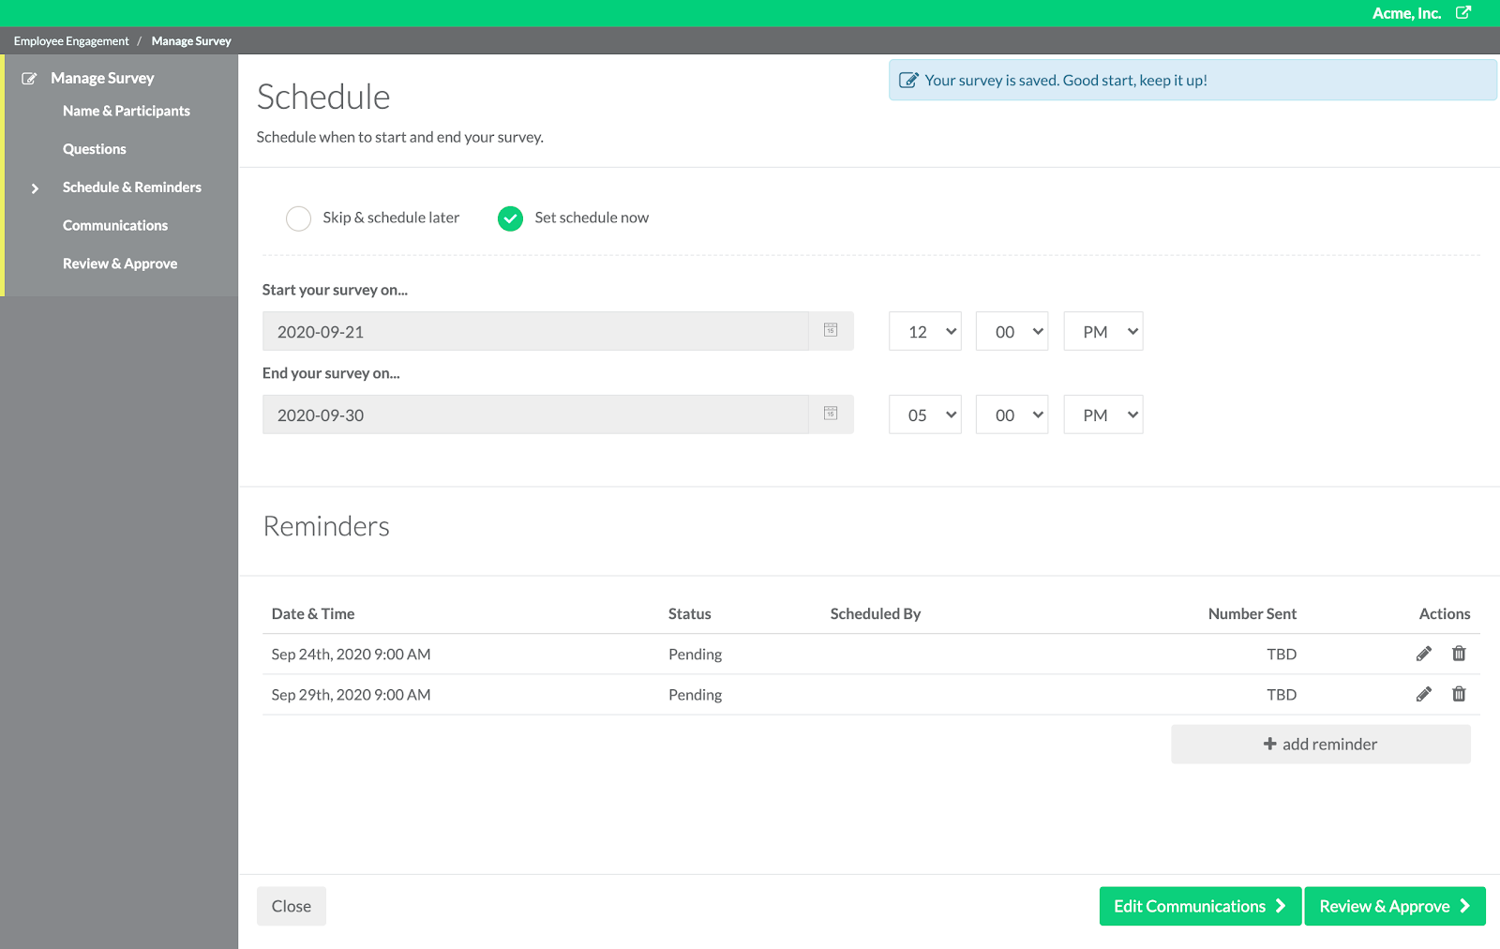Open Employee Engagement breadcrumb link
1500x949 pixels.
pyautogui.click(x=71, y=41)
